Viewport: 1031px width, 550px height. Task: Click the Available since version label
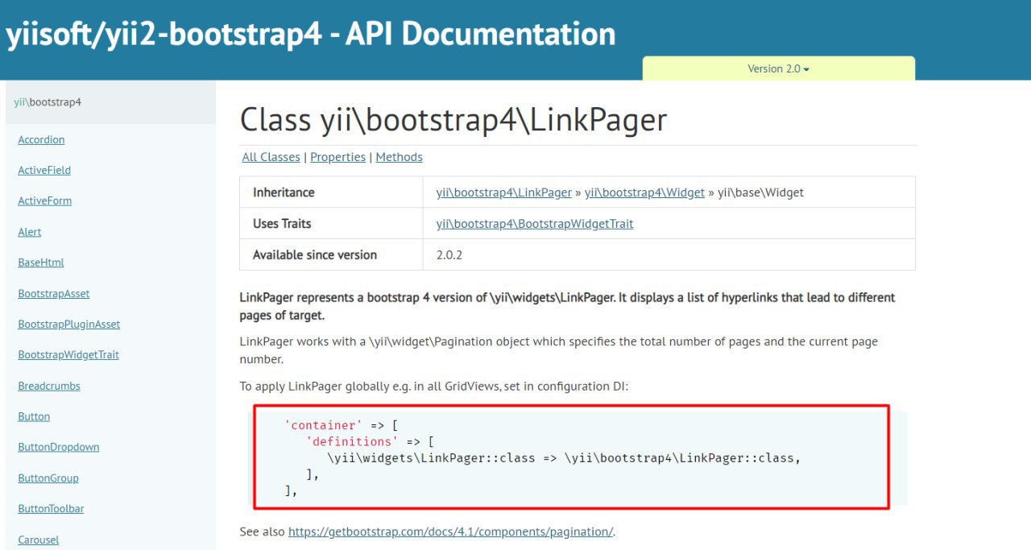pyautogui.click(x=315, y=254)
